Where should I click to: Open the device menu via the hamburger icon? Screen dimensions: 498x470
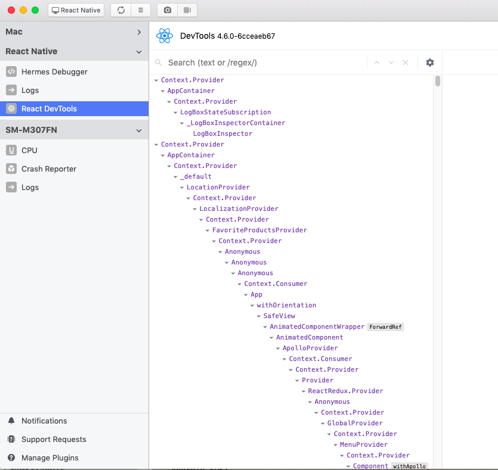pyautogui.click(x=140, y=10)
